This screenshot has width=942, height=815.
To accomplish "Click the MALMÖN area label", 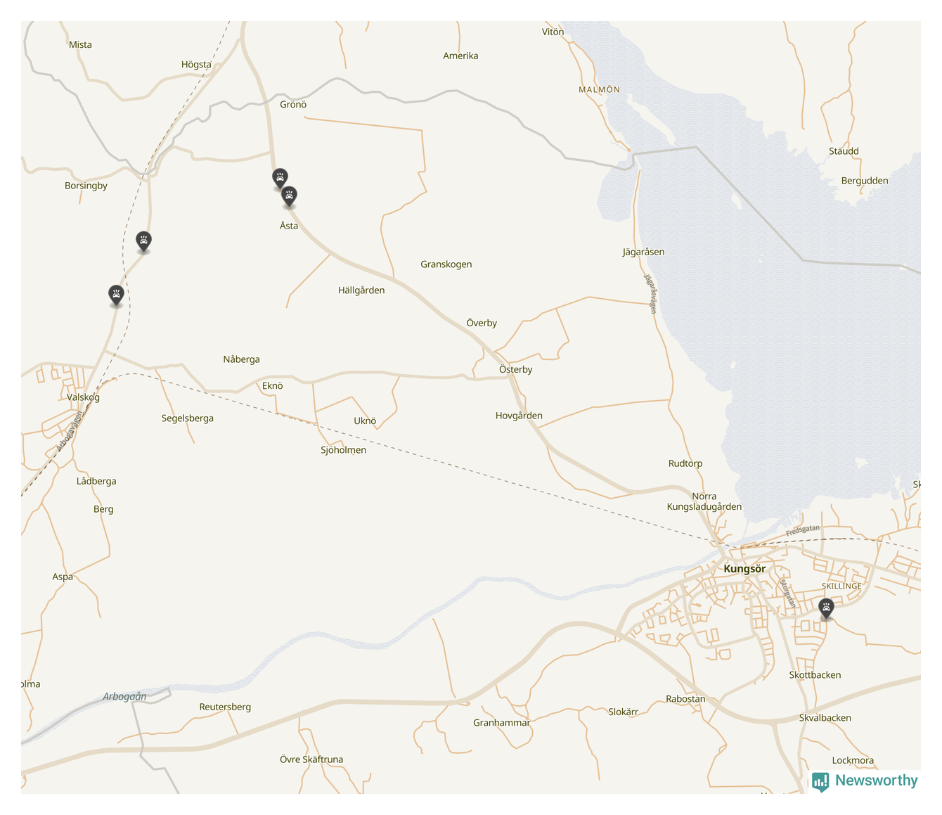I will 599,90.
